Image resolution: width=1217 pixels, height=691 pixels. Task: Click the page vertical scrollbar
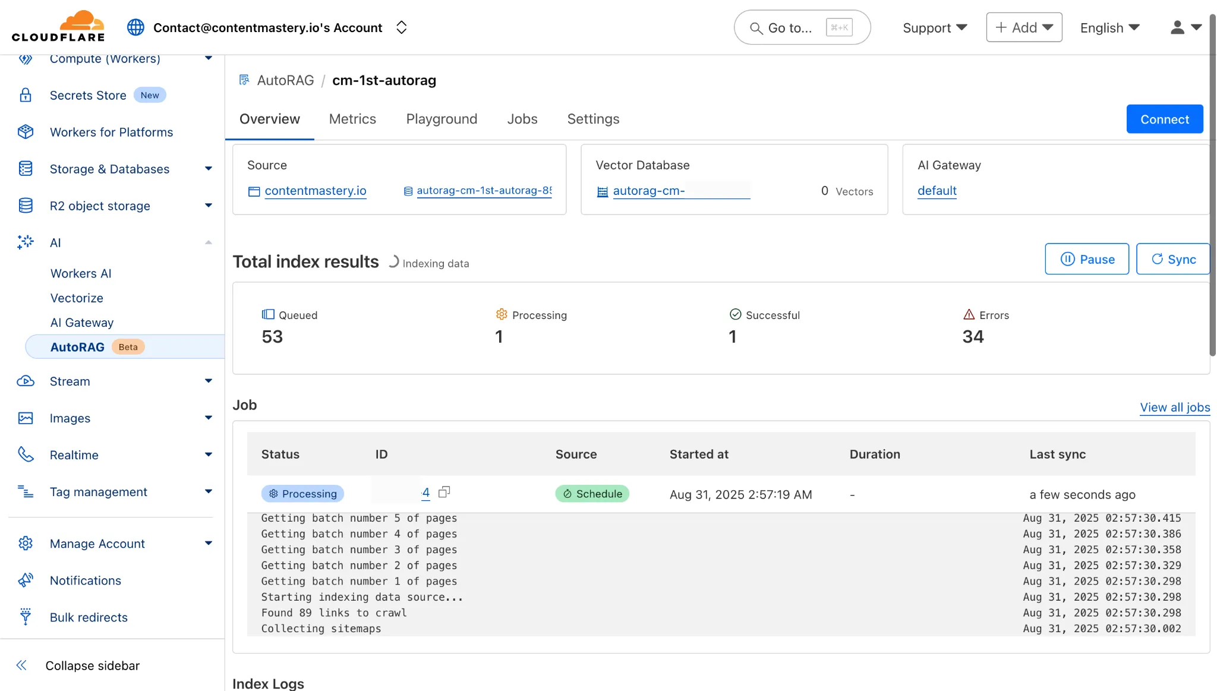pyautogui.click(x=1213, y=185)
